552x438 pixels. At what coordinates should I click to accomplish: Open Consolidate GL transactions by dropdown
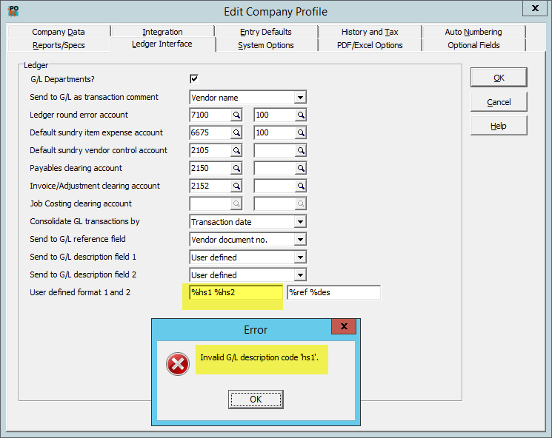[x=300, y=222]
